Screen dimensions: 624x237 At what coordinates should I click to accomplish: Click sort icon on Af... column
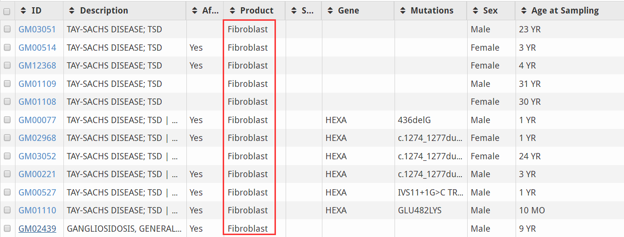[x=195, y=11]
